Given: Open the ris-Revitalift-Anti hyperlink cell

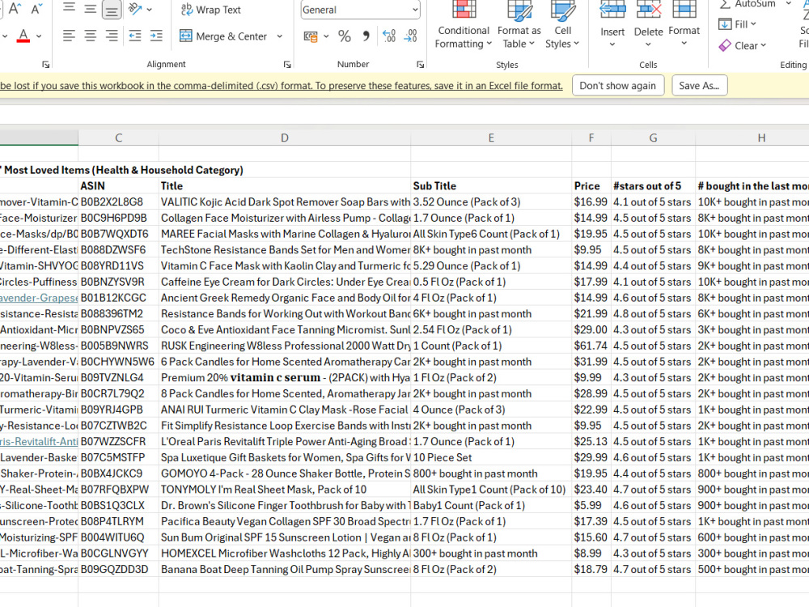Looking at the screenshot, I should (39, 442).
